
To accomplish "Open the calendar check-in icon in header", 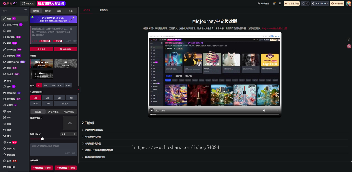I will click(x=274, y=4).
